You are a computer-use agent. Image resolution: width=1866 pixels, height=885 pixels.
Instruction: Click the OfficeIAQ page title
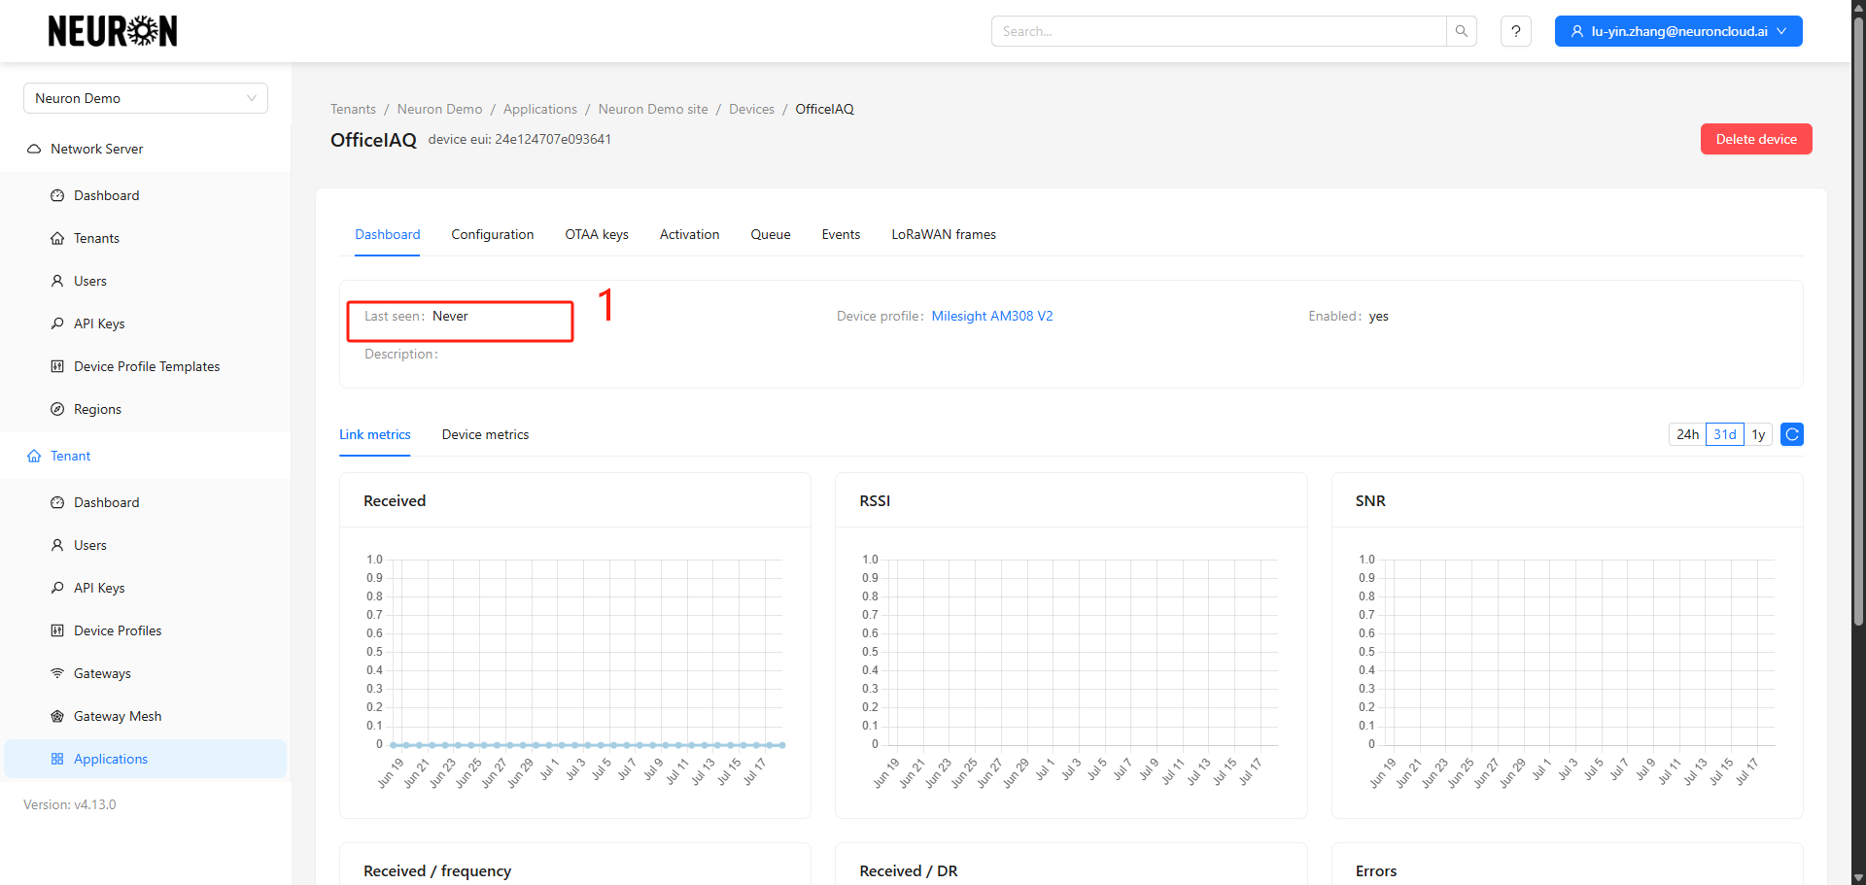pyautogui.click(x=373, y=140)
